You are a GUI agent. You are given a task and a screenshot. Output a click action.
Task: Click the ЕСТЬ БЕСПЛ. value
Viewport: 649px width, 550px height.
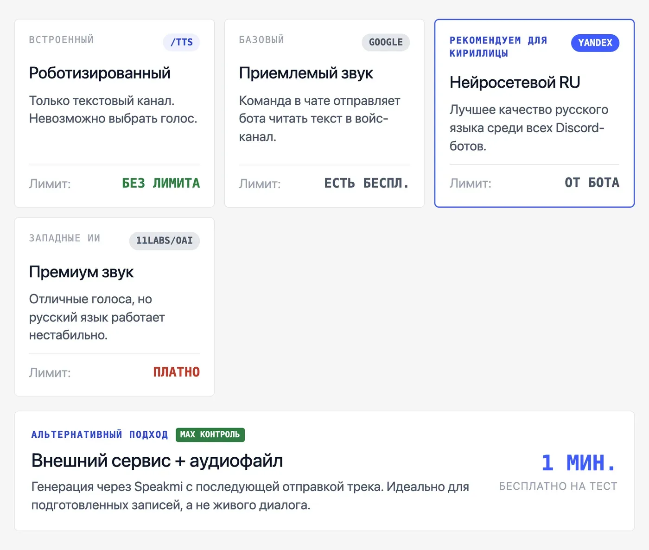point(367,184)
